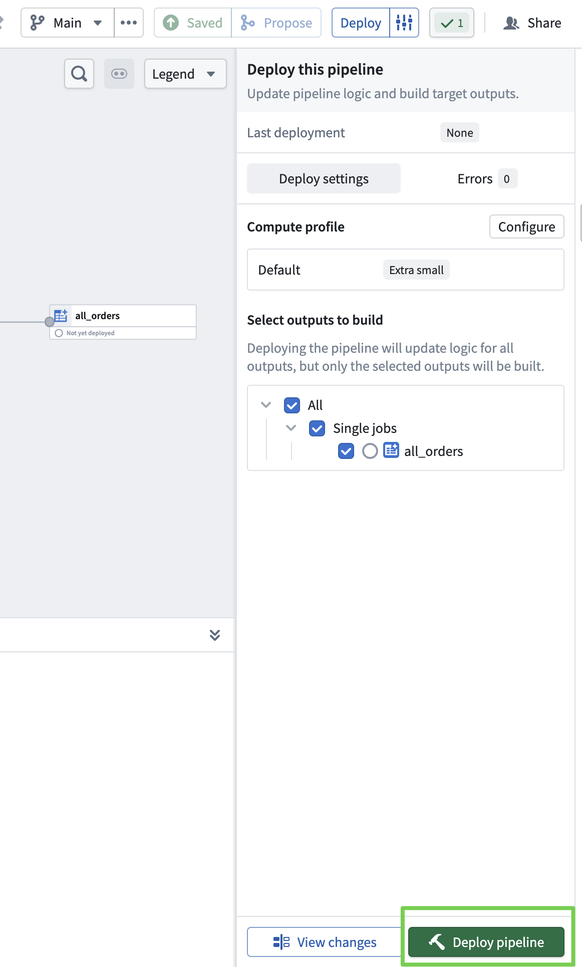Click the all_orders dataset icon in outputs list

point(391,450)
